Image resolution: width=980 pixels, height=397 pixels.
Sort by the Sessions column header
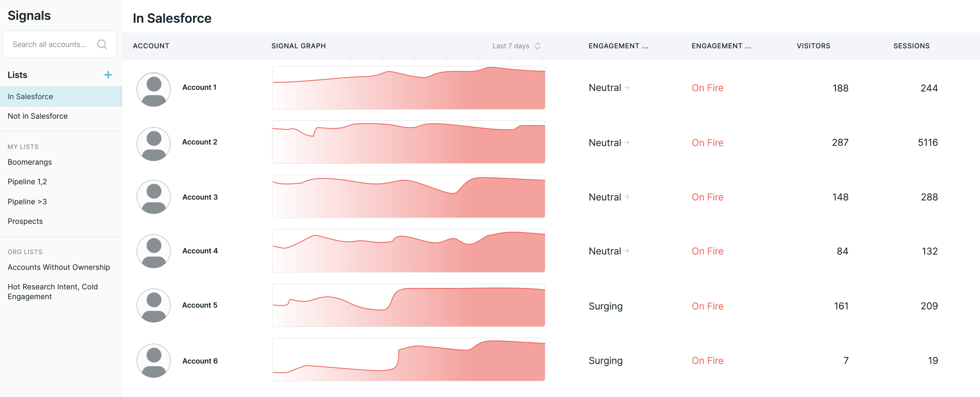pos(911,46)
